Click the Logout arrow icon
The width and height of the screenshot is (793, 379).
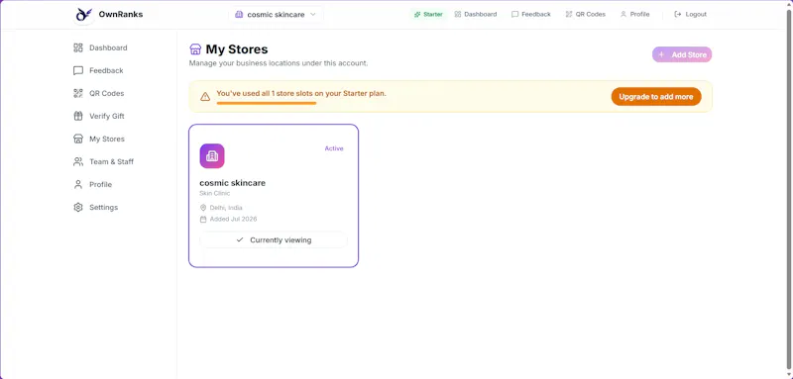(678, 15)
